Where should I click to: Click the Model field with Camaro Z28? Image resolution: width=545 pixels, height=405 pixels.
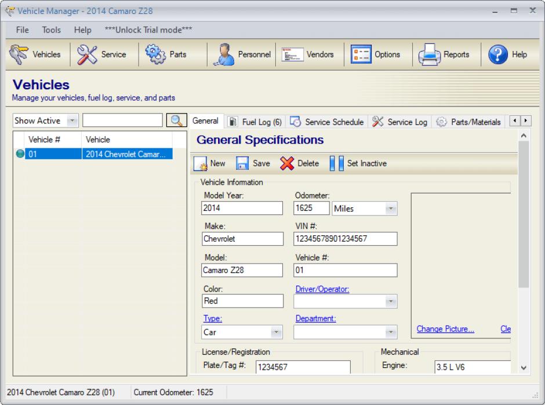pos(242,270)
